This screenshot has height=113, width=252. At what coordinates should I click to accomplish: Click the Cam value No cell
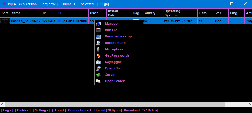[206, 21]
